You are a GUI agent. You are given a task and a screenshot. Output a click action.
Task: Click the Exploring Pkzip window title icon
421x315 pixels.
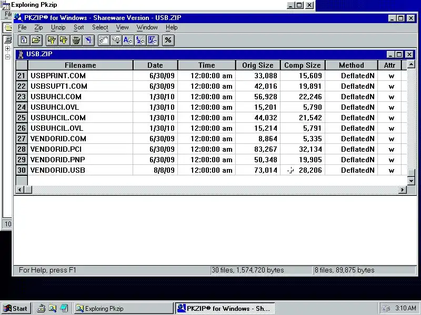6,5
